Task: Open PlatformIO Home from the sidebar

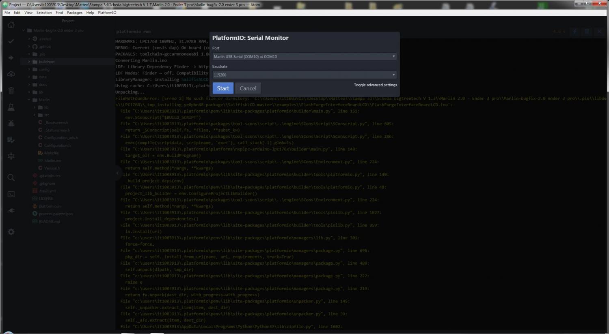Action: point(11,25)
